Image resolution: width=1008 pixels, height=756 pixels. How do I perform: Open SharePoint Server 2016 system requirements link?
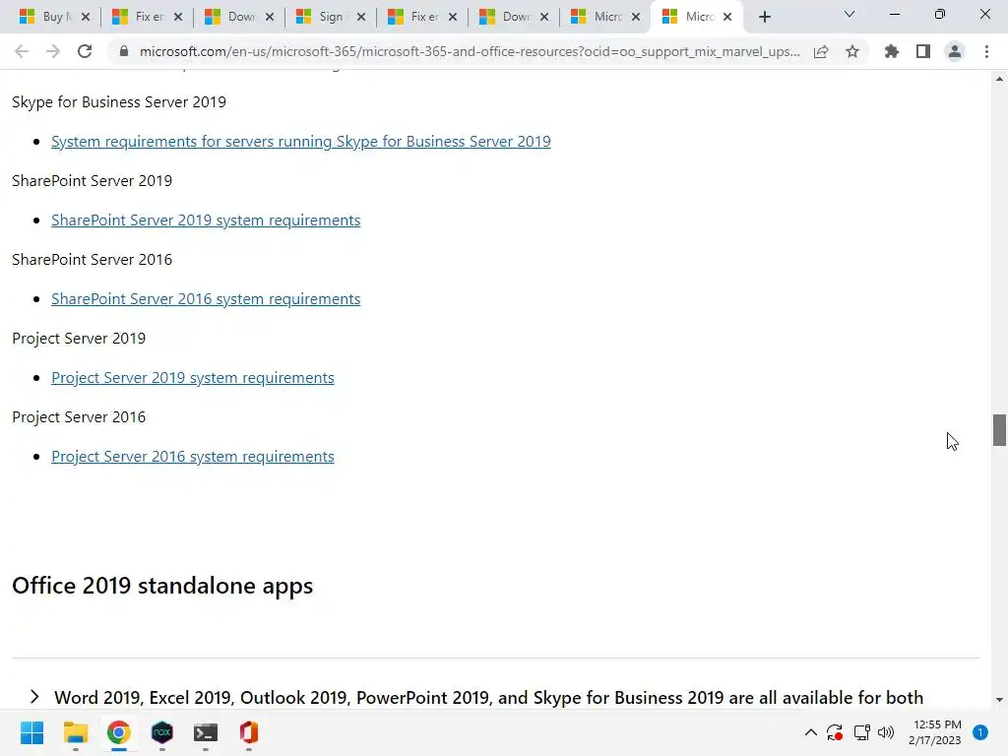click(206, 299)
